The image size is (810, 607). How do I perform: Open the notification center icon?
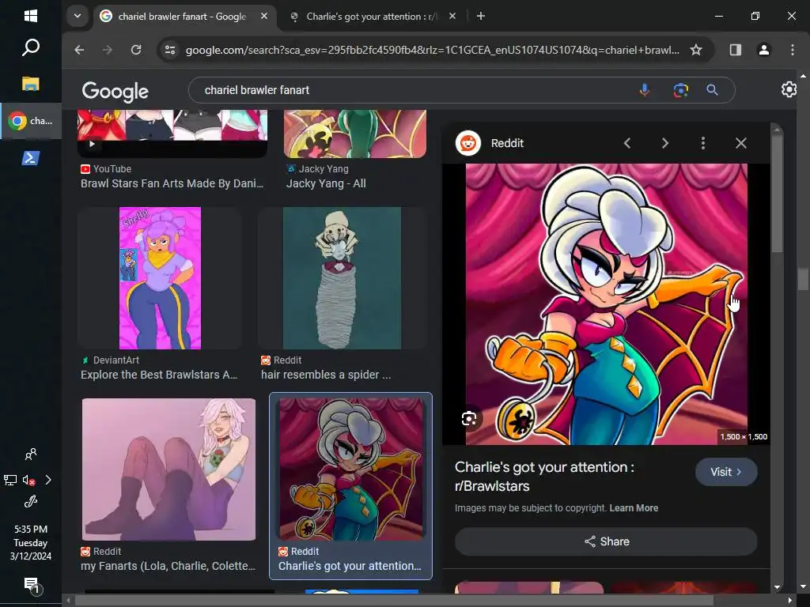point(32,586)
